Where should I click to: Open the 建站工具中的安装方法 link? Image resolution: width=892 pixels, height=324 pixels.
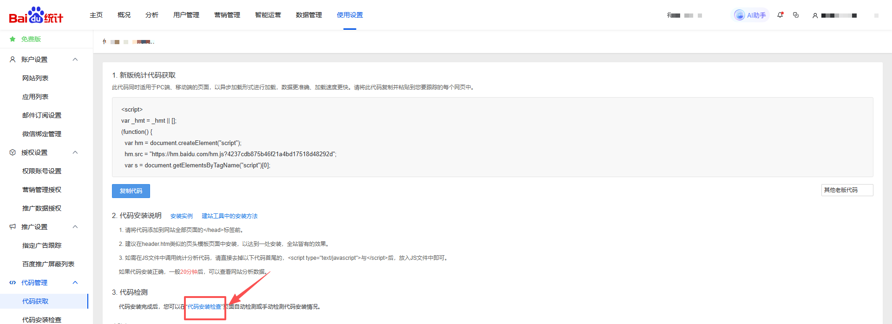tap(230, 216)
